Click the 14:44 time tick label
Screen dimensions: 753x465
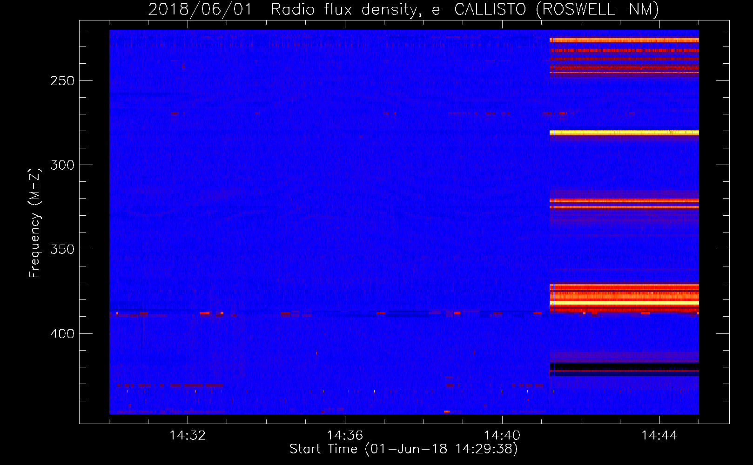659,436
